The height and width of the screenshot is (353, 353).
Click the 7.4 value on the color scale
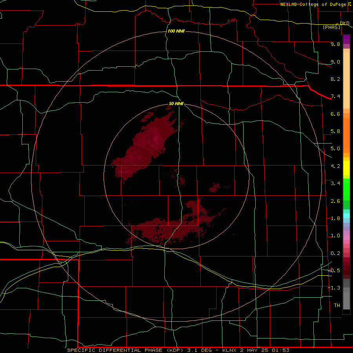point(335,96)
